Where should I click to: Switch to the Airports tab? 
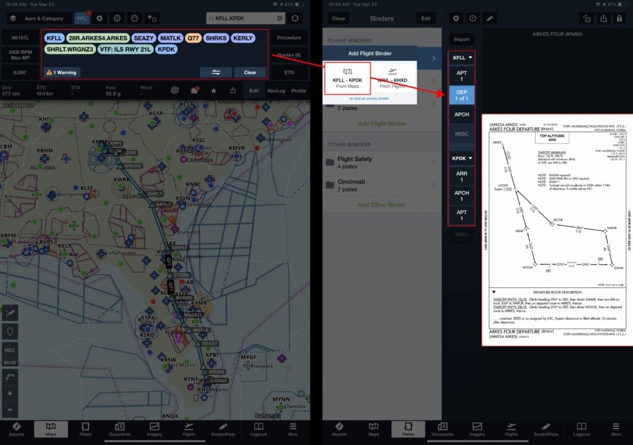click(17, 430)
